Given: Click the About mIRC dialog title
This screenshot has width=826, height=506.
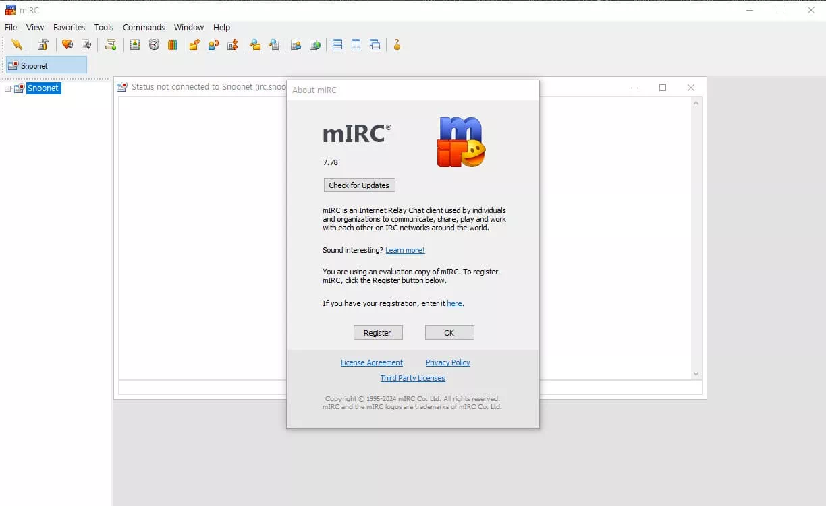Looking at the screenshot, I should point(314,90).
